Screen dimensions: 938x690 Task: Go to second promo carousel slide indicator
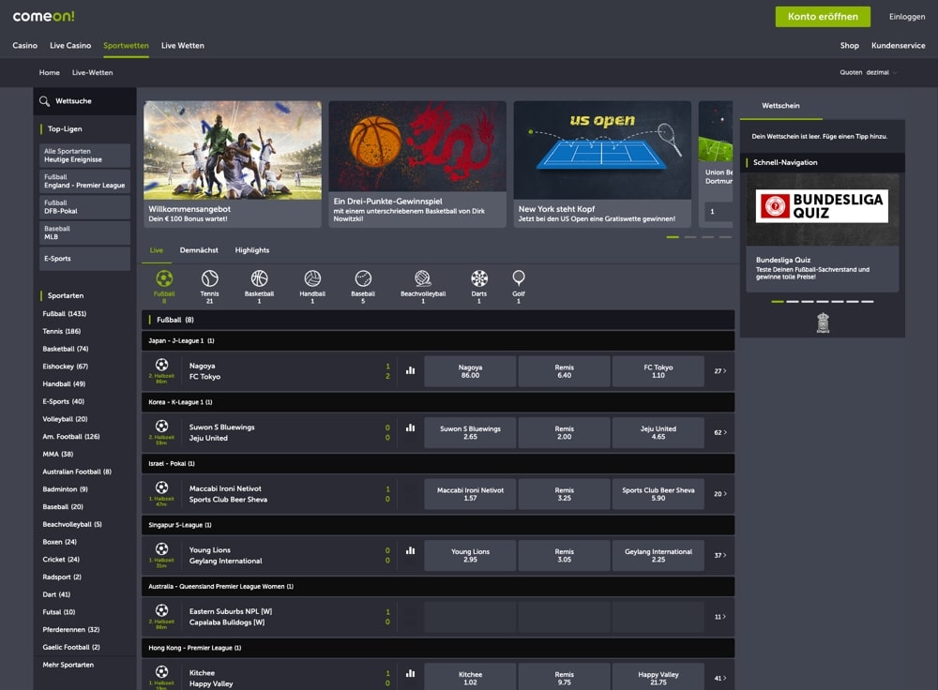689,237
